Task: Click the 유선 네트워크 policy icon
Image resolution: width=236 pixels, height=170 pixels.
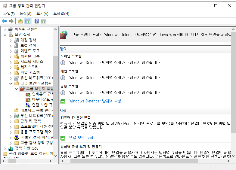Action: [x=16, y=78]
